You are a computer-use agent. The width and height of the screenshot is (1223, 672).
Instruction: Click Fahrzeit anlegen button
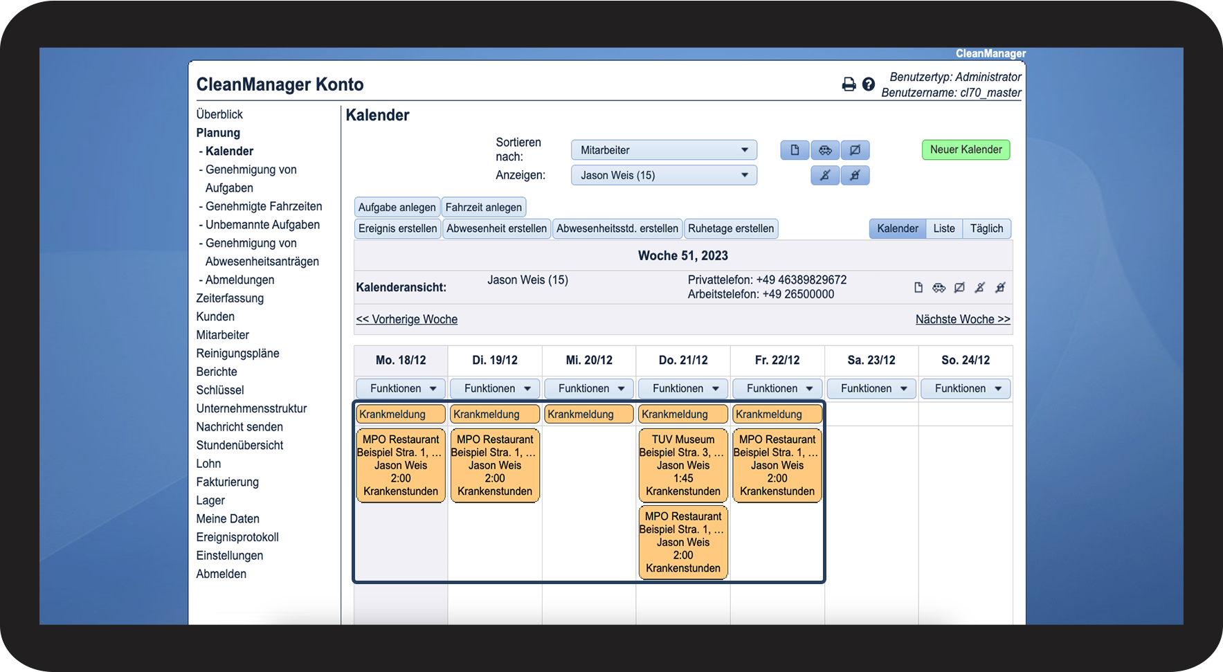pos(484,207)
